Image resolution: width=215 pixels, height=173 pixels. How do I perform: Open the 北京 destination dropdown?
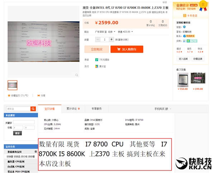tap(111, 32)
